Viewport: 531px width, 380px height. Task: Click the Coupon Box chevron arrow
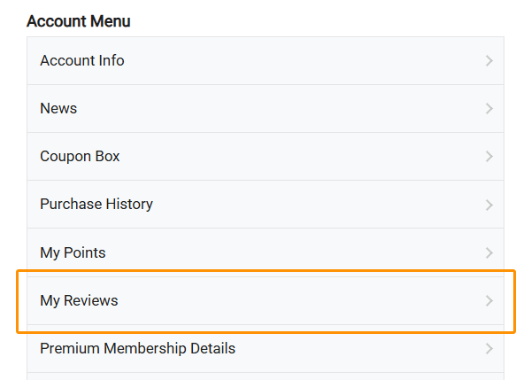[x=489, y=157]
